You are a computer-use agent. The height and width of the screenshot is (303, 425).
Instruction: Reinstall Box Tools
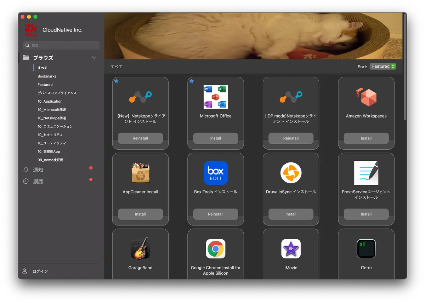(x=216, y=214)
